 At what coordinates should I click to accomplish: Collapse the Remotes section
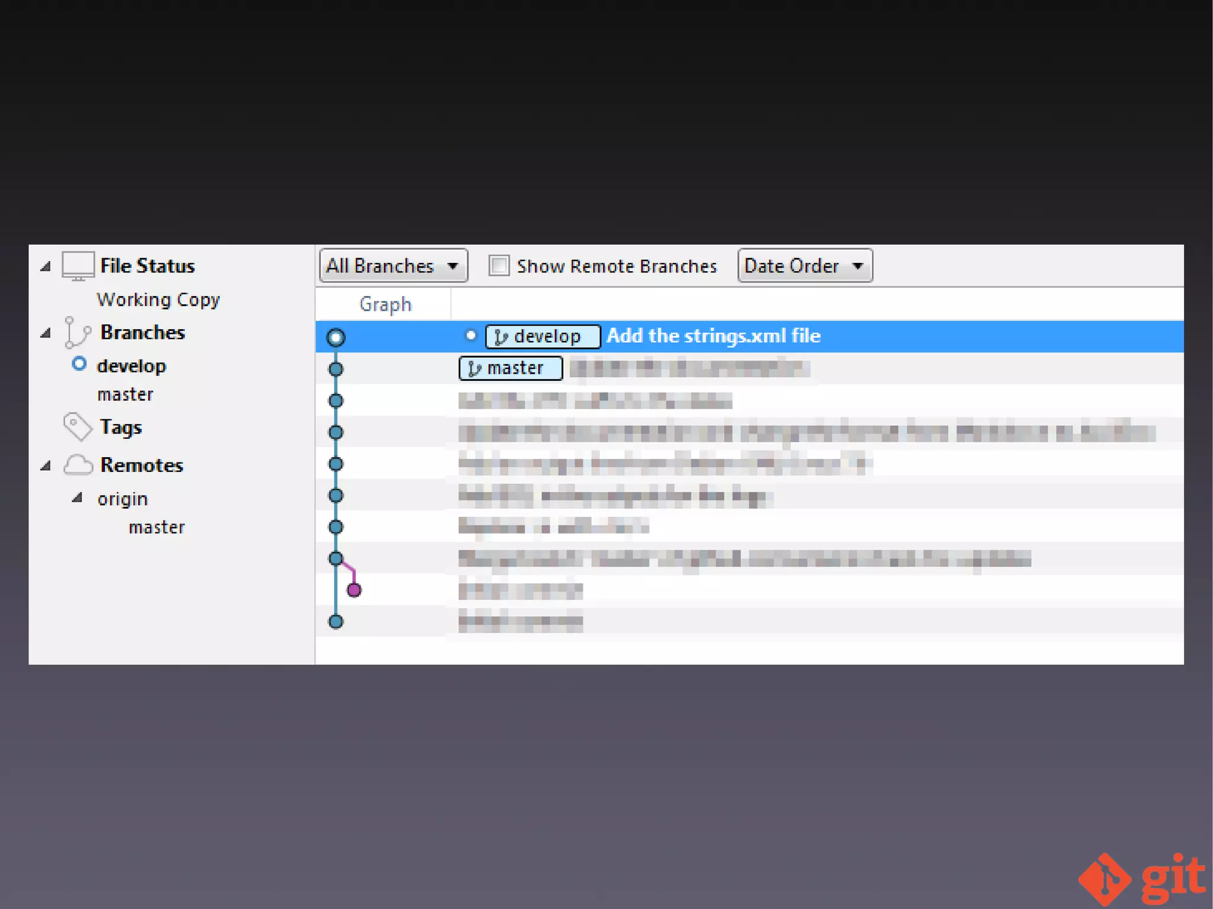point(46,466)
